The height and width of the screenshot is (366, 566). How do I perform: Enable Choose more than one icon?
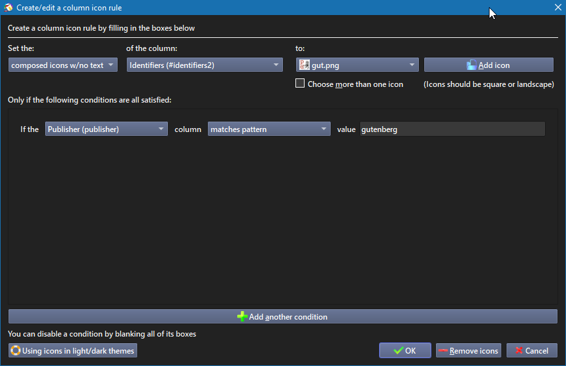[300, 84]
